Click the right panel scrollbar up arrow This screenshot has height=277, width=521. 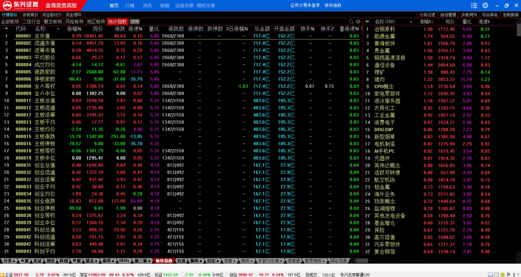[x=518, y=21]
